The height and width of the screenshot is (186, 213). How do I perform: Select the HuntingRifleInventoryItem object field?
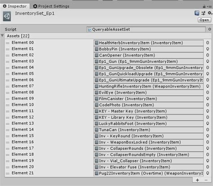tap(149, 86)
